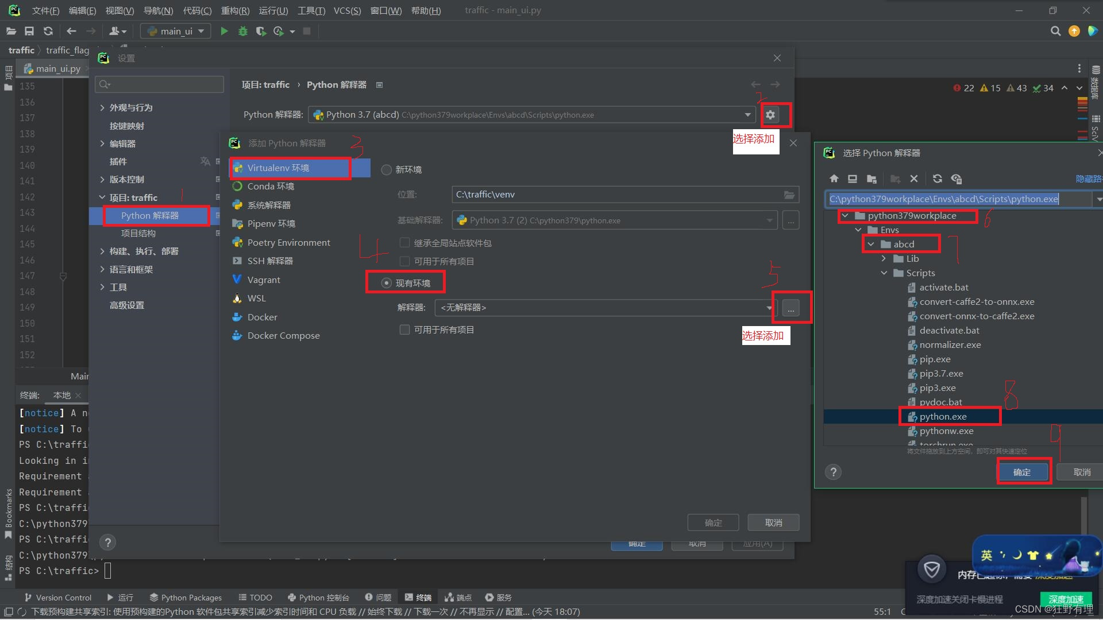The width and height of the screenshot is (1103, 620).
Task: Open interpreter settings gear icon
Action: tap(770, 115)
